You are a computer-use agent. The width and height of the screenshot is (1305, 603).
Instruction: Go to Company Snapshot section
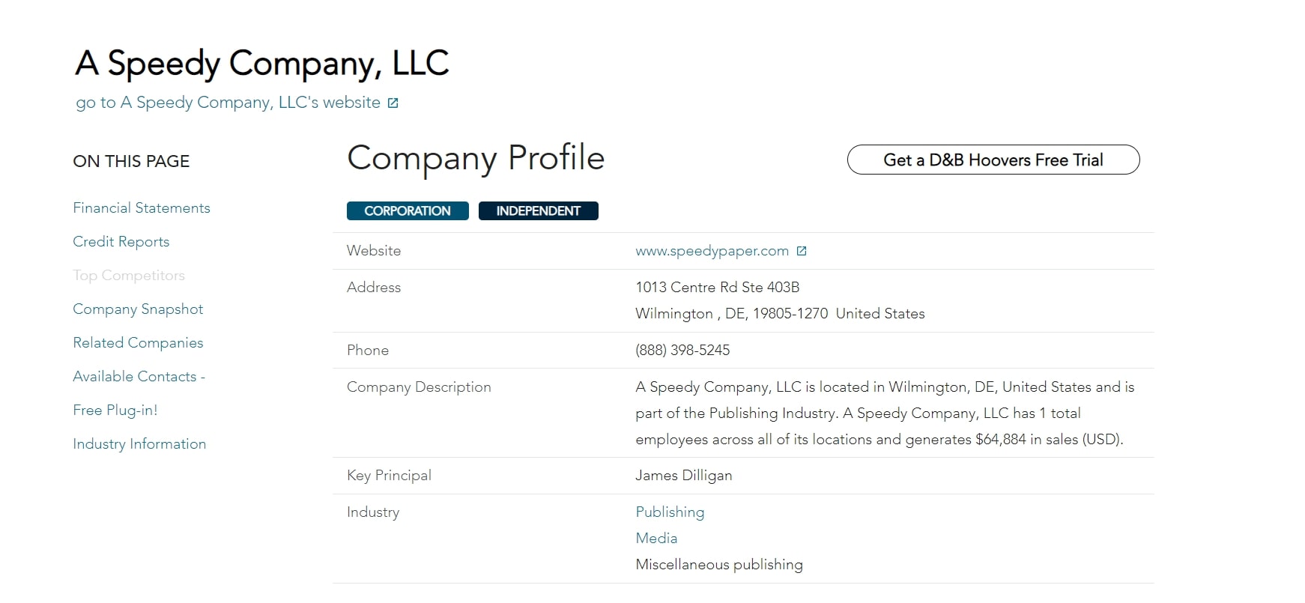tap(138, 309)
